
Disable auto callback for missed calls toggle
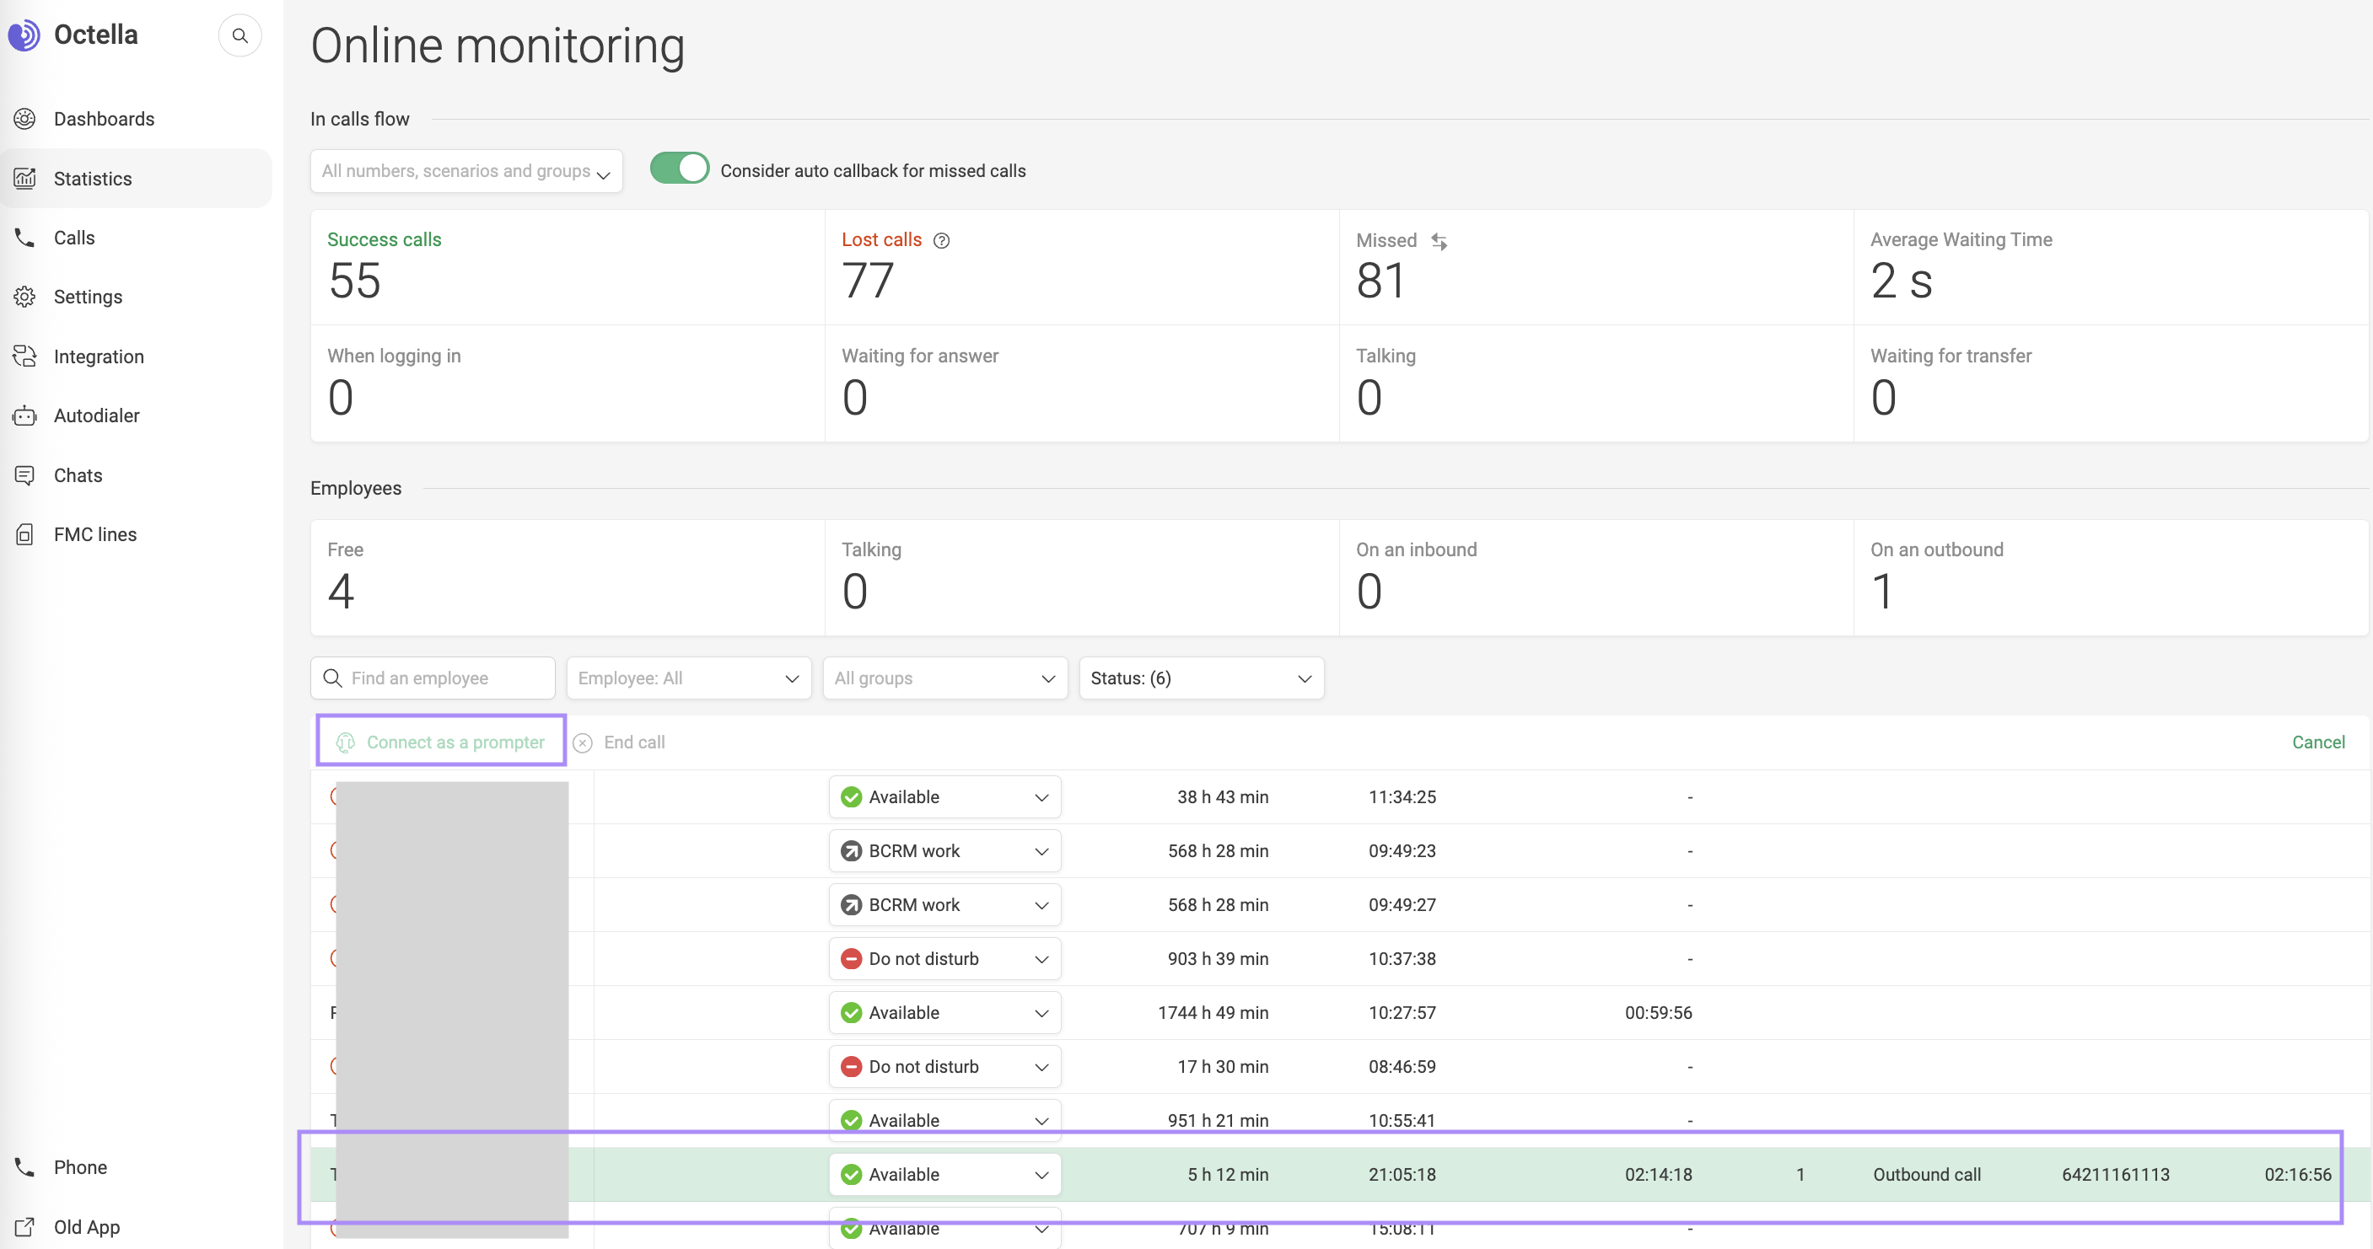(679, 169)
